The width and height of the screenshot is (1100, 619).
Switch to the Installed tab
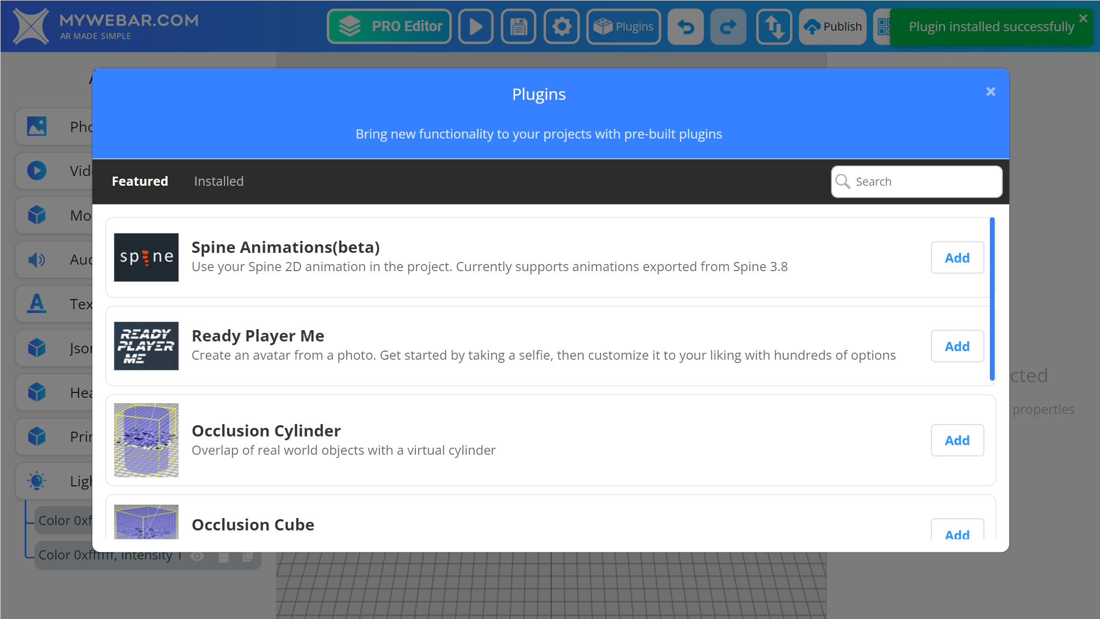pos(219,181)
